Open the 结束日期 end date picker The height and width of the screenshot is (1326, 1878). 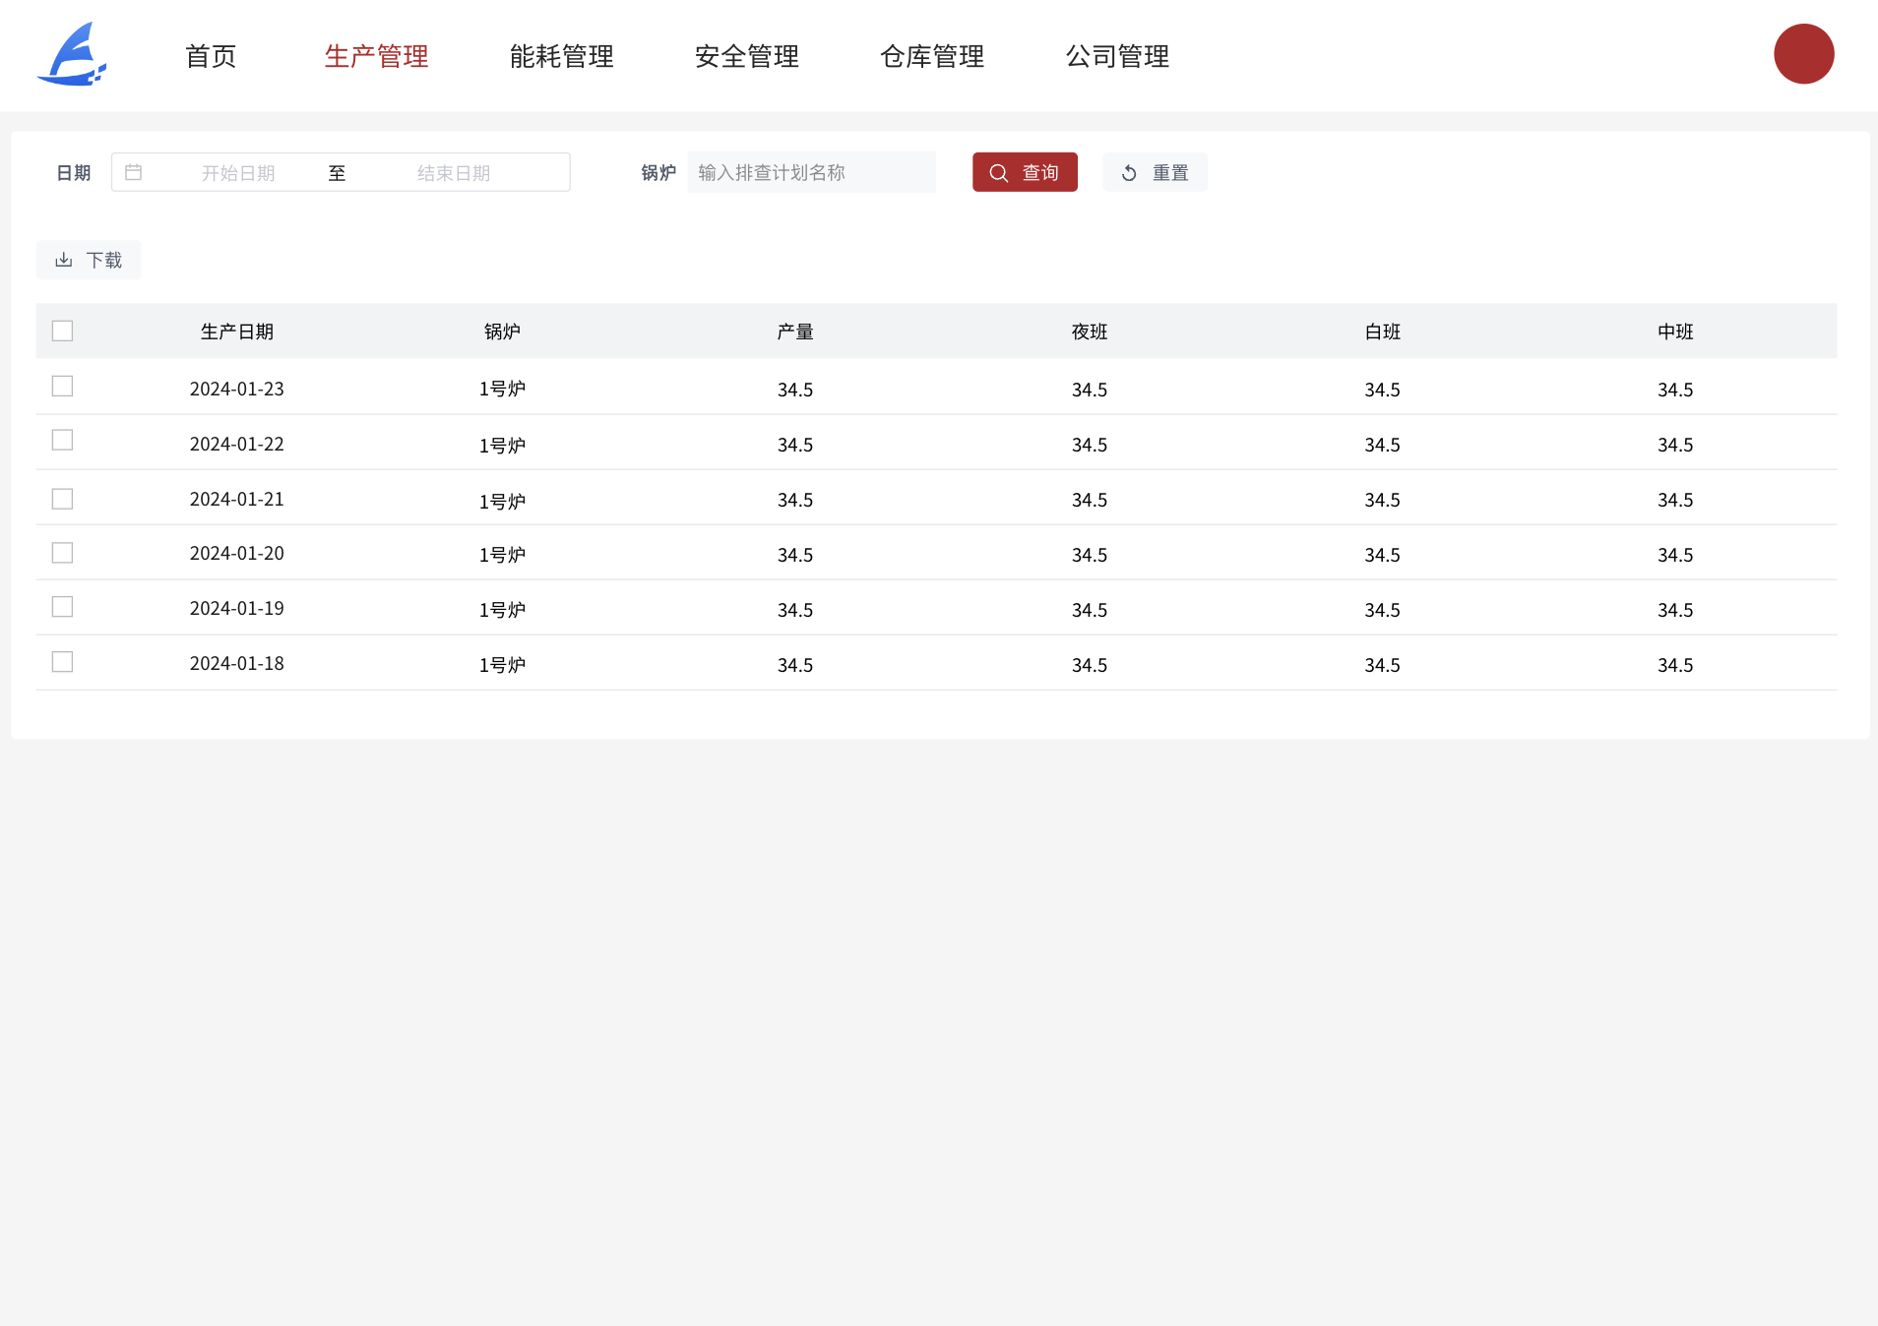(454, 173)
